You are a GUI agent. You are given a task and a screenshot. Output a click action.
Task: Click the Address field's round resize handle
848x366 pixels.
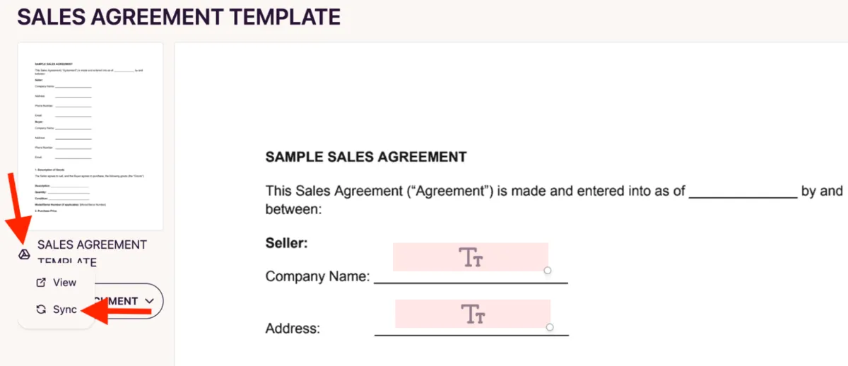[x=550, y=327]
